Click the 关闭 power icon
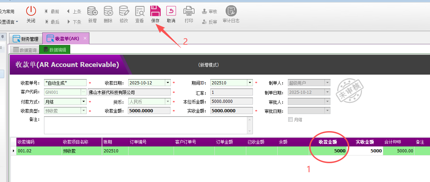This screenshot has width=430, height=182. (x=31, y=11)
